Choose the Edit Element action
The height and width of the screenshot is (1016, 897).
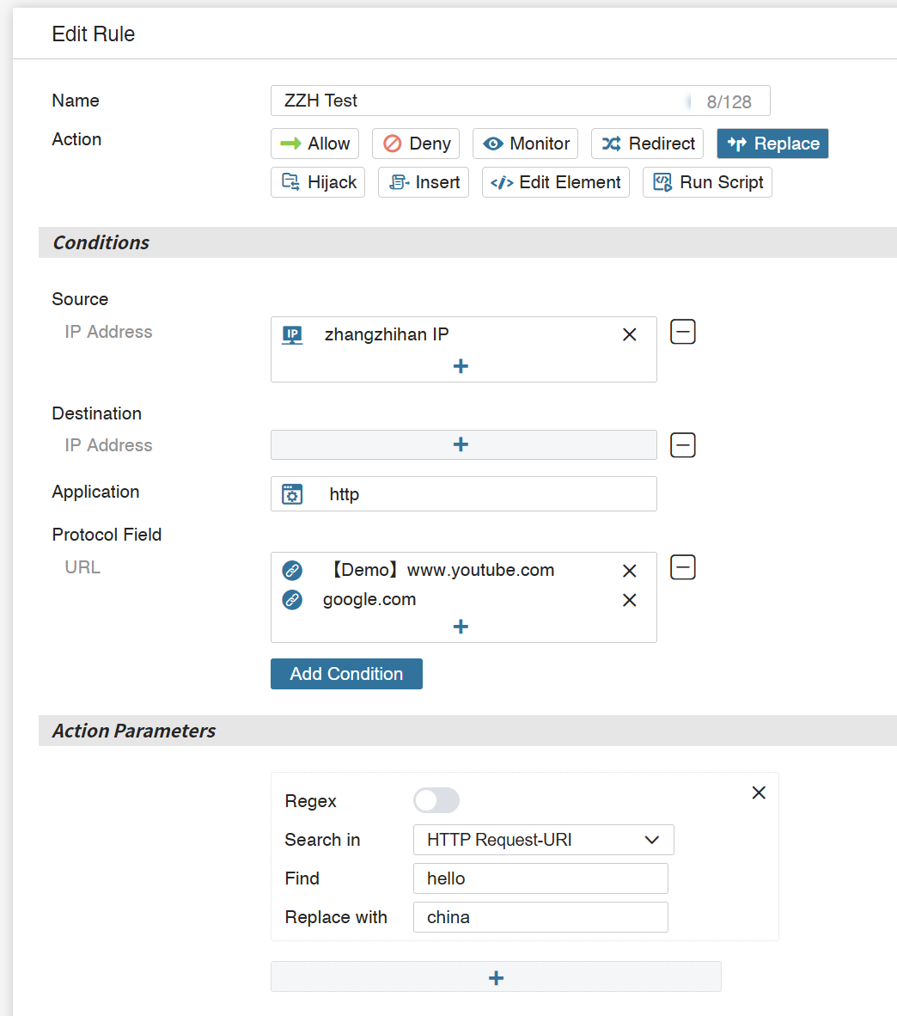(555, 182)
